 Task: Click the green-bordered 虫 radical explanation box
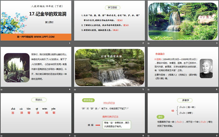point(116,125)
